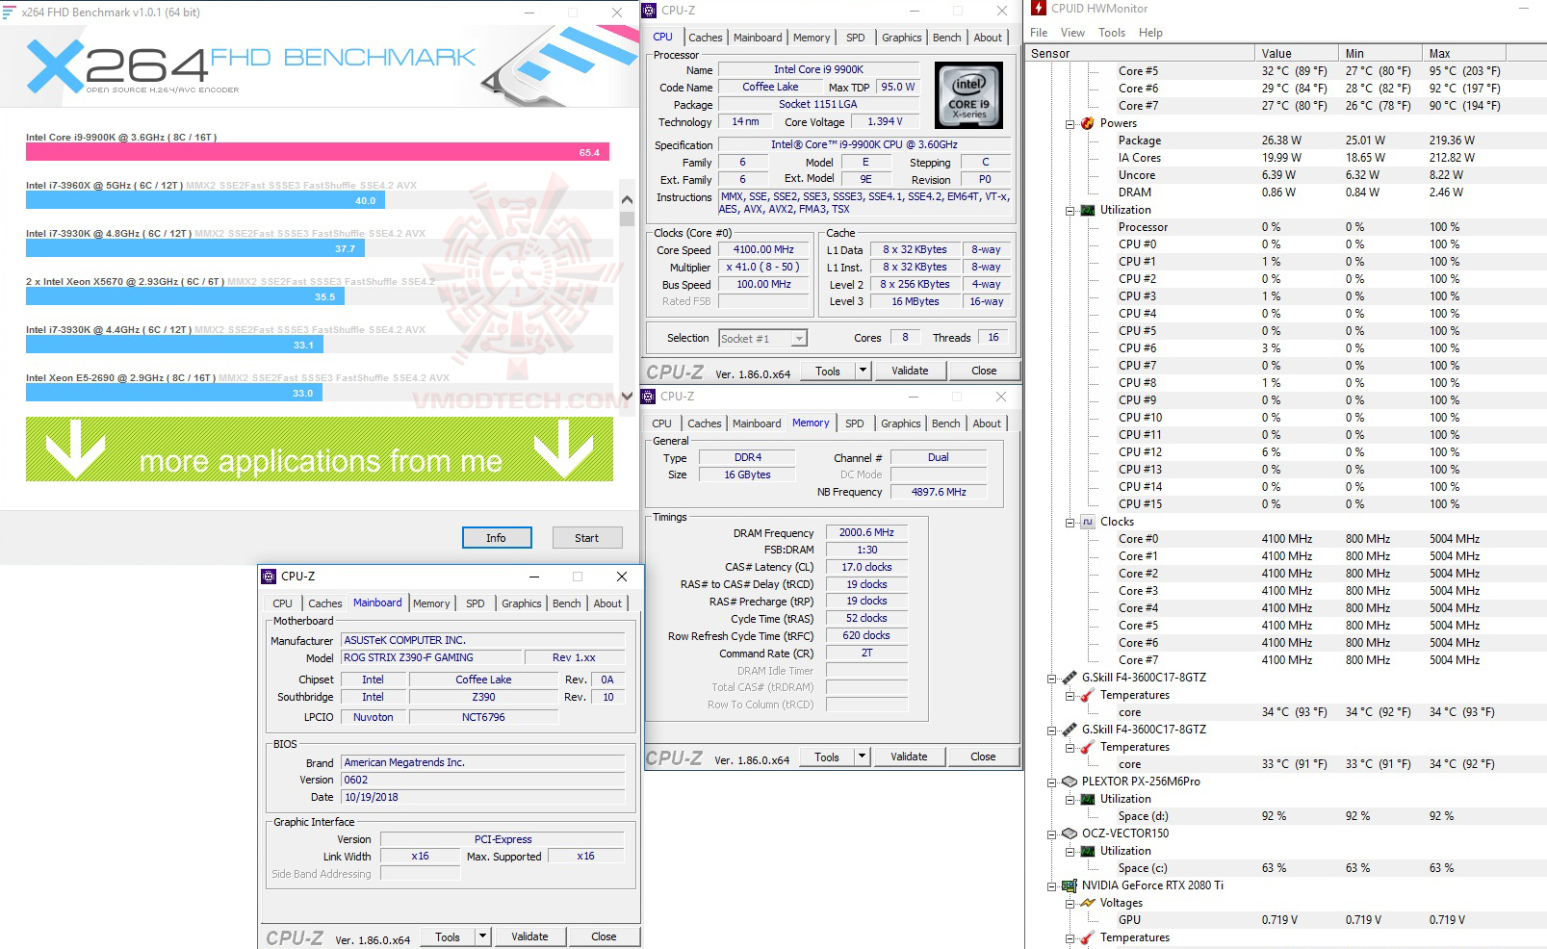Image resolution: width=1547 pixels, height=949 pixels.
Task: Click the PLEXTOR PX-256M6Pro drive icon
Action: pyautogui.click(x=1069, y=781)
